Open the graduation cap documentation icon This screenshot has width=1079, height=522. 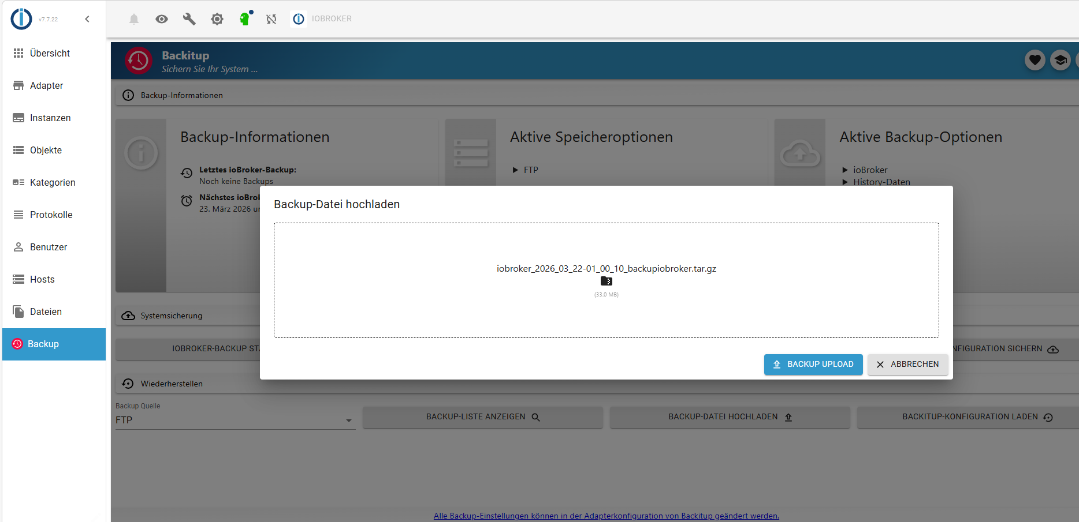[1061, 60]
